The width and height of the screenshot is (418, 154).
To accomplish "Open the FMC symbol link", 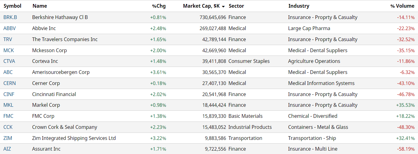I will (x=8, y=116).
